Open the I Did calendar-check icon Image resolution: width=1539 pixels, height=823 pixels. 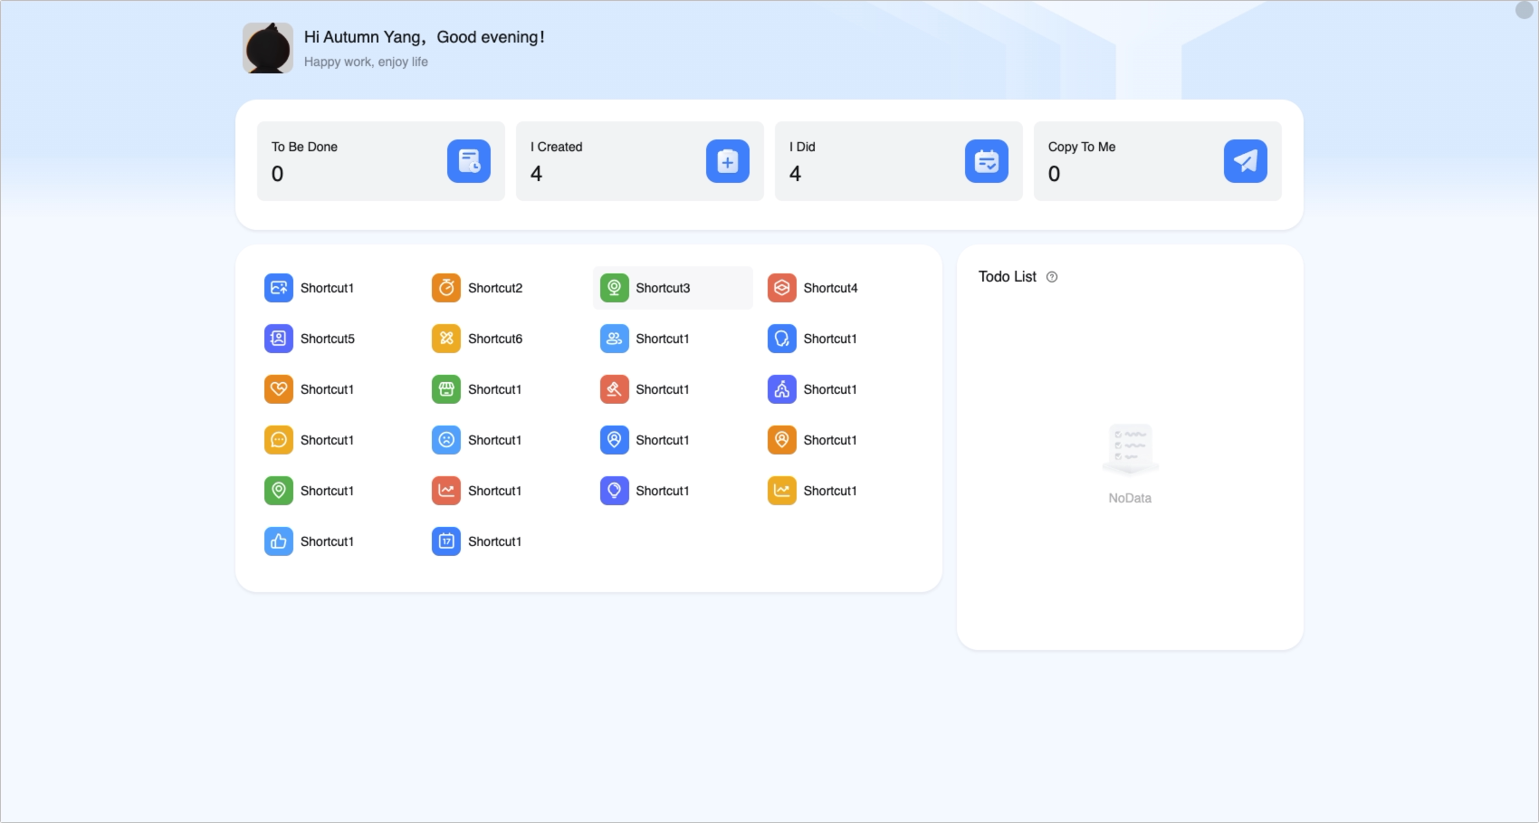point(987,161)
